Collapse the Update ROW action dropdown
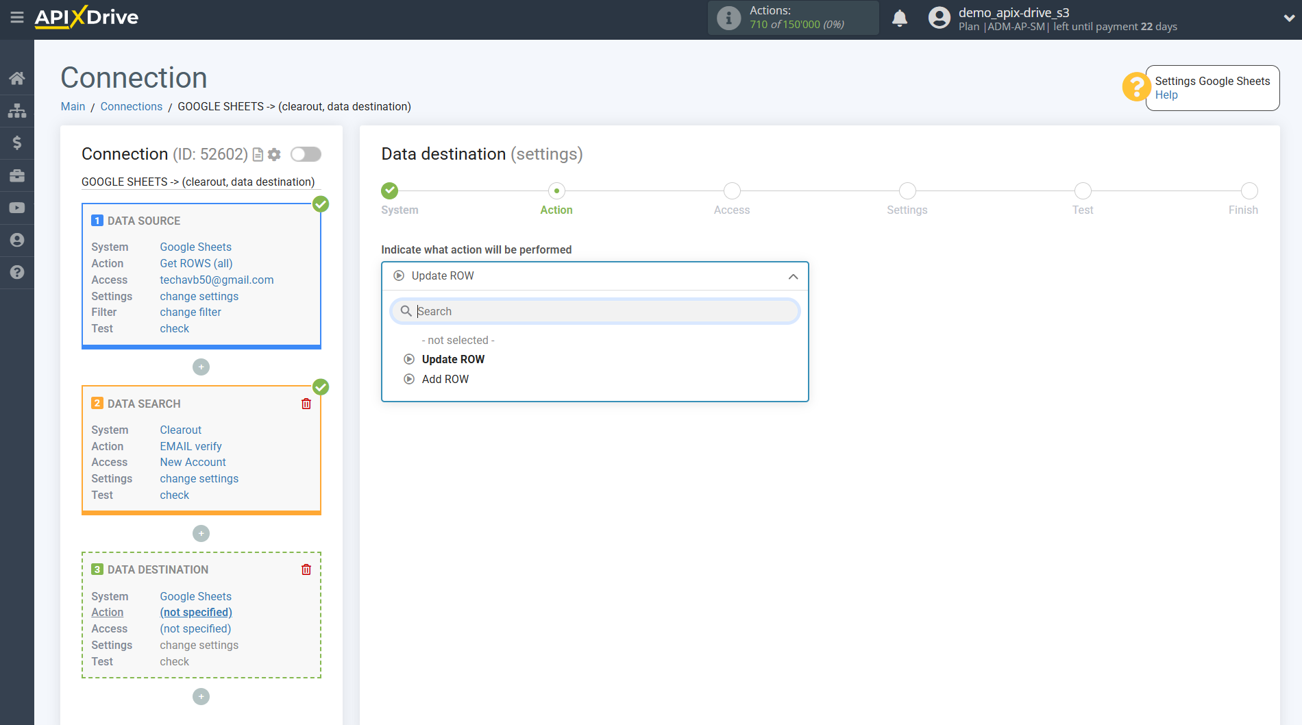The width and height of the screenshot is (1302, 725). [793, 276]
